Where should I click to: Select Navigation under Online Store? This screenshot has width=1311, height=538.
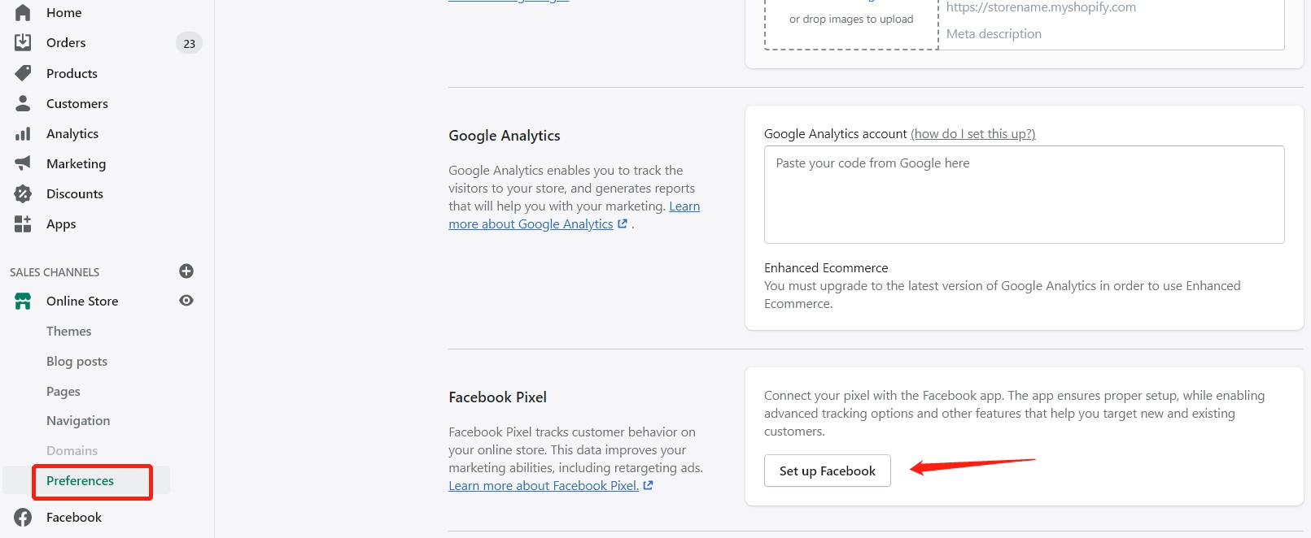click(x=78, y=420)
